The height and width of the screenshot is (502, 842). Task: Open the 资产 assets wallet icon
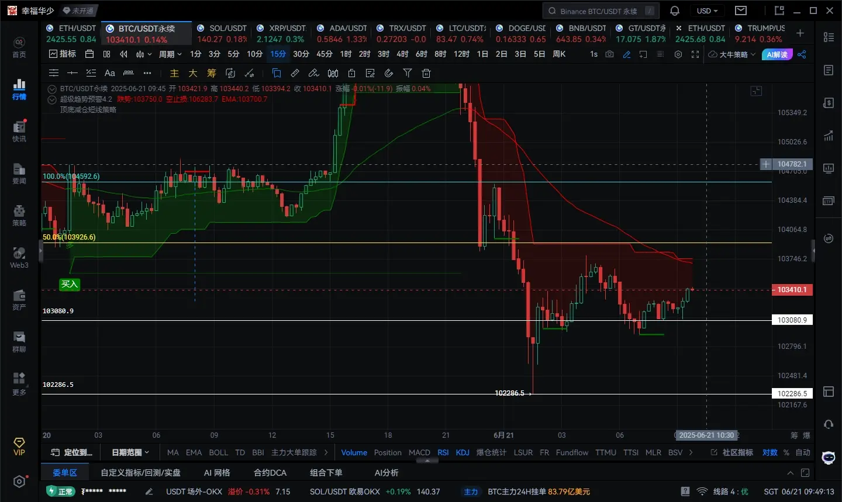(19, 300)
